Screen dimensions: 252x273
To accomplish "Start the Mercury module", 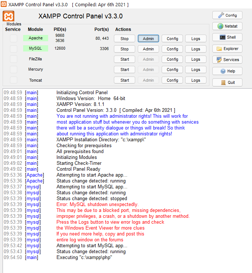I will pos(125,70).
